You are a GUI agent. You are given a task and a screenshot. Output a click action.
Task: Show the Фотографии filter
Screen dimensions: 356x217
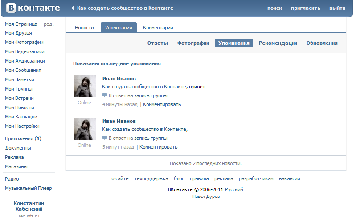point(193,43)
